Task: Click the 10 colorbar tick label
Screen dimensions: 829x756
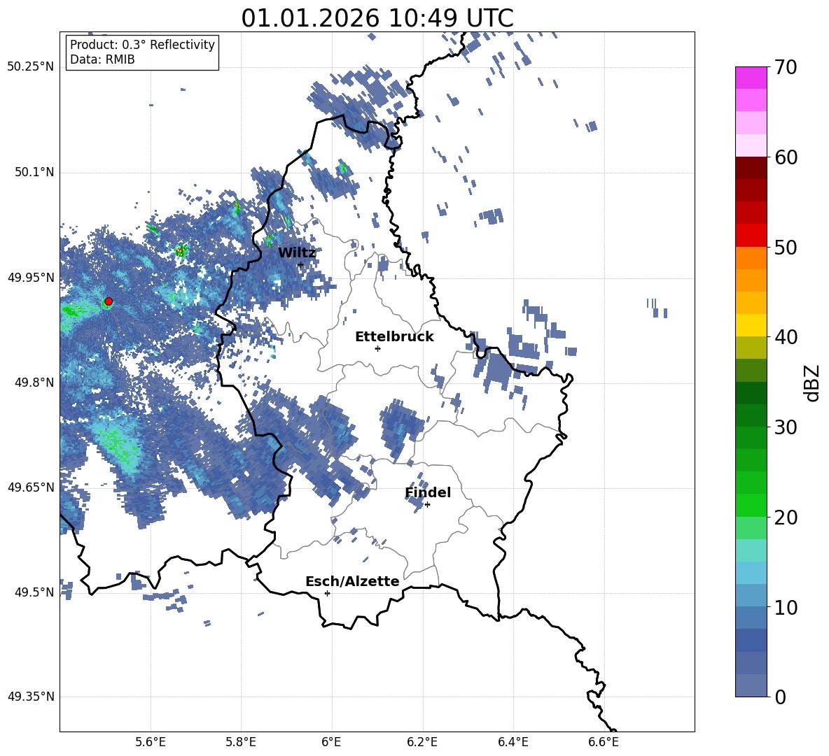Action: pos(786,607)
